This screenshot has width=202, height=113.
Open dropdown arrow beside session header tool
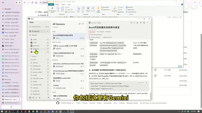(134, 23)
